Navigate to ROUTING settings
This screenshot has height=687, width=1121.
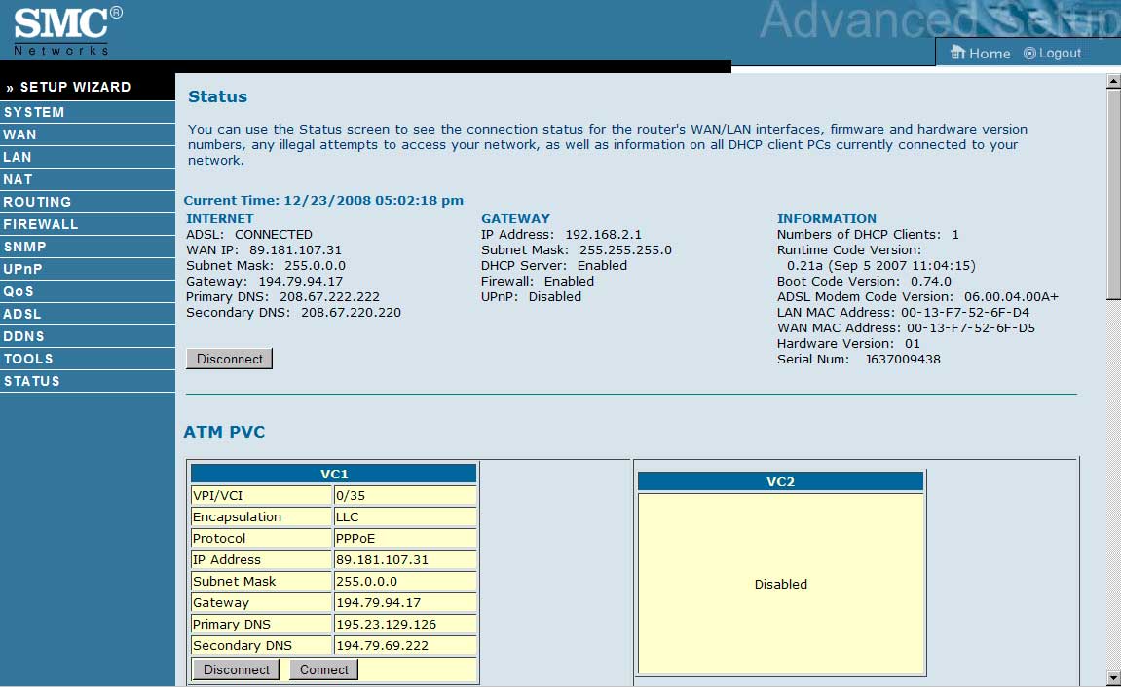coord(37,202)
